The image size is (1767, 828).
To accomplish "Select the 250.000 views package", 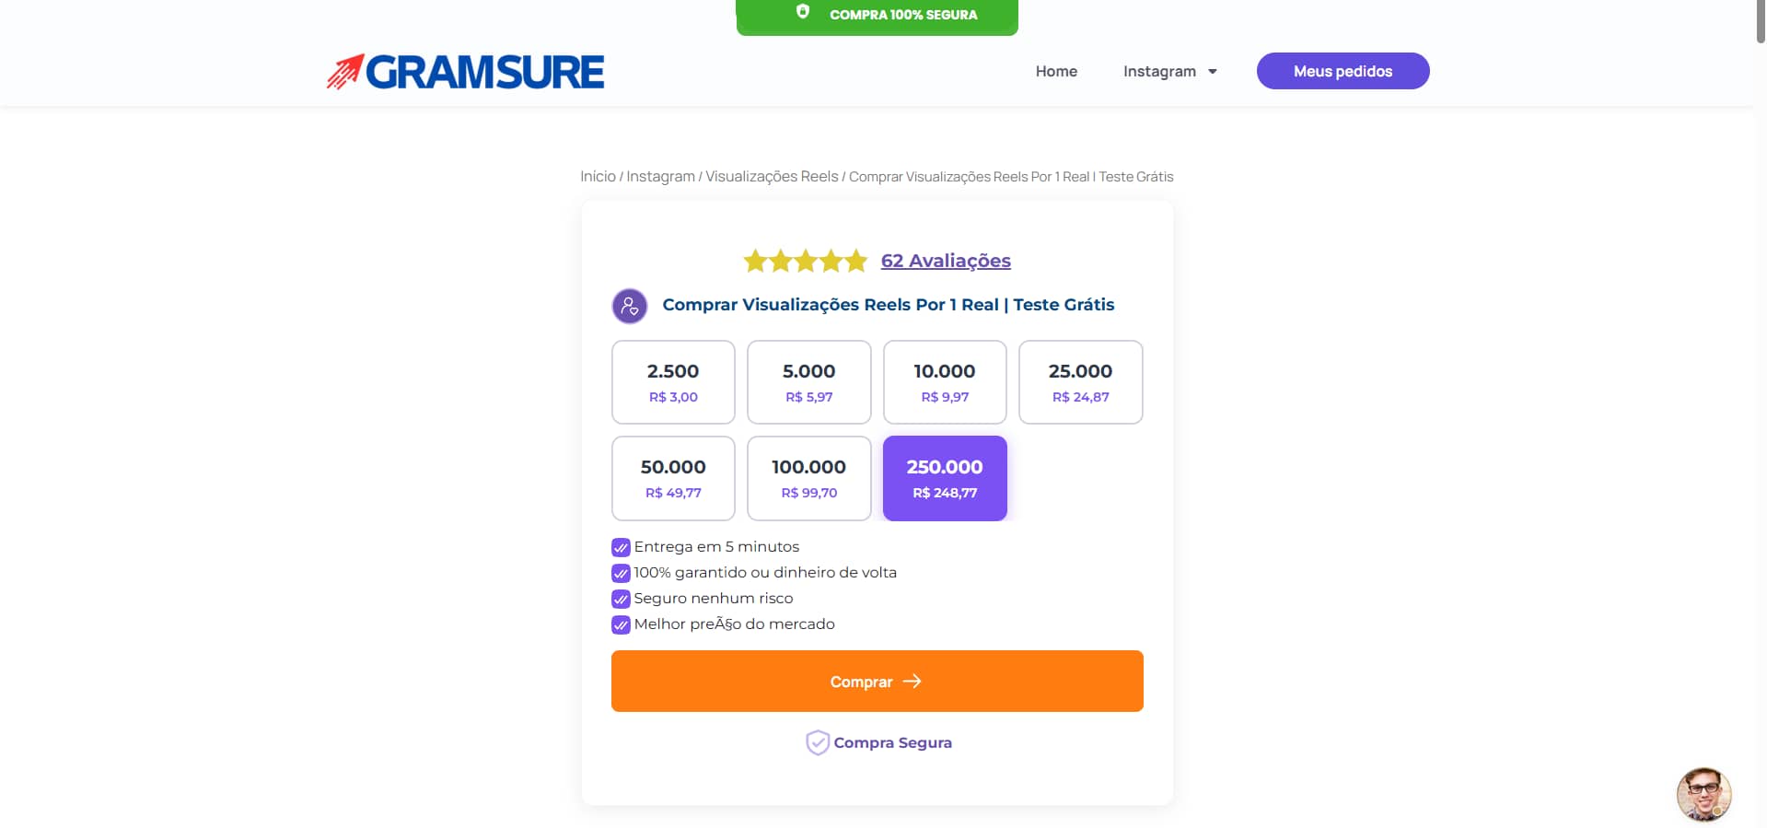I will coord(944,478).
